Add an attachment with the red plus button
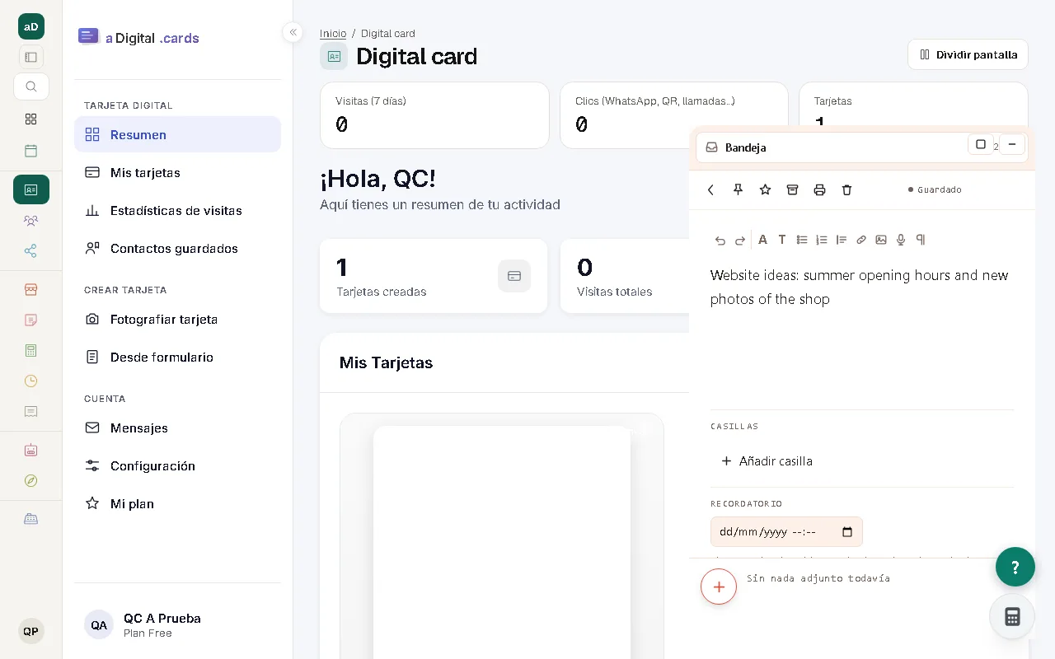Screen dimensions: 1055x659 719,587
